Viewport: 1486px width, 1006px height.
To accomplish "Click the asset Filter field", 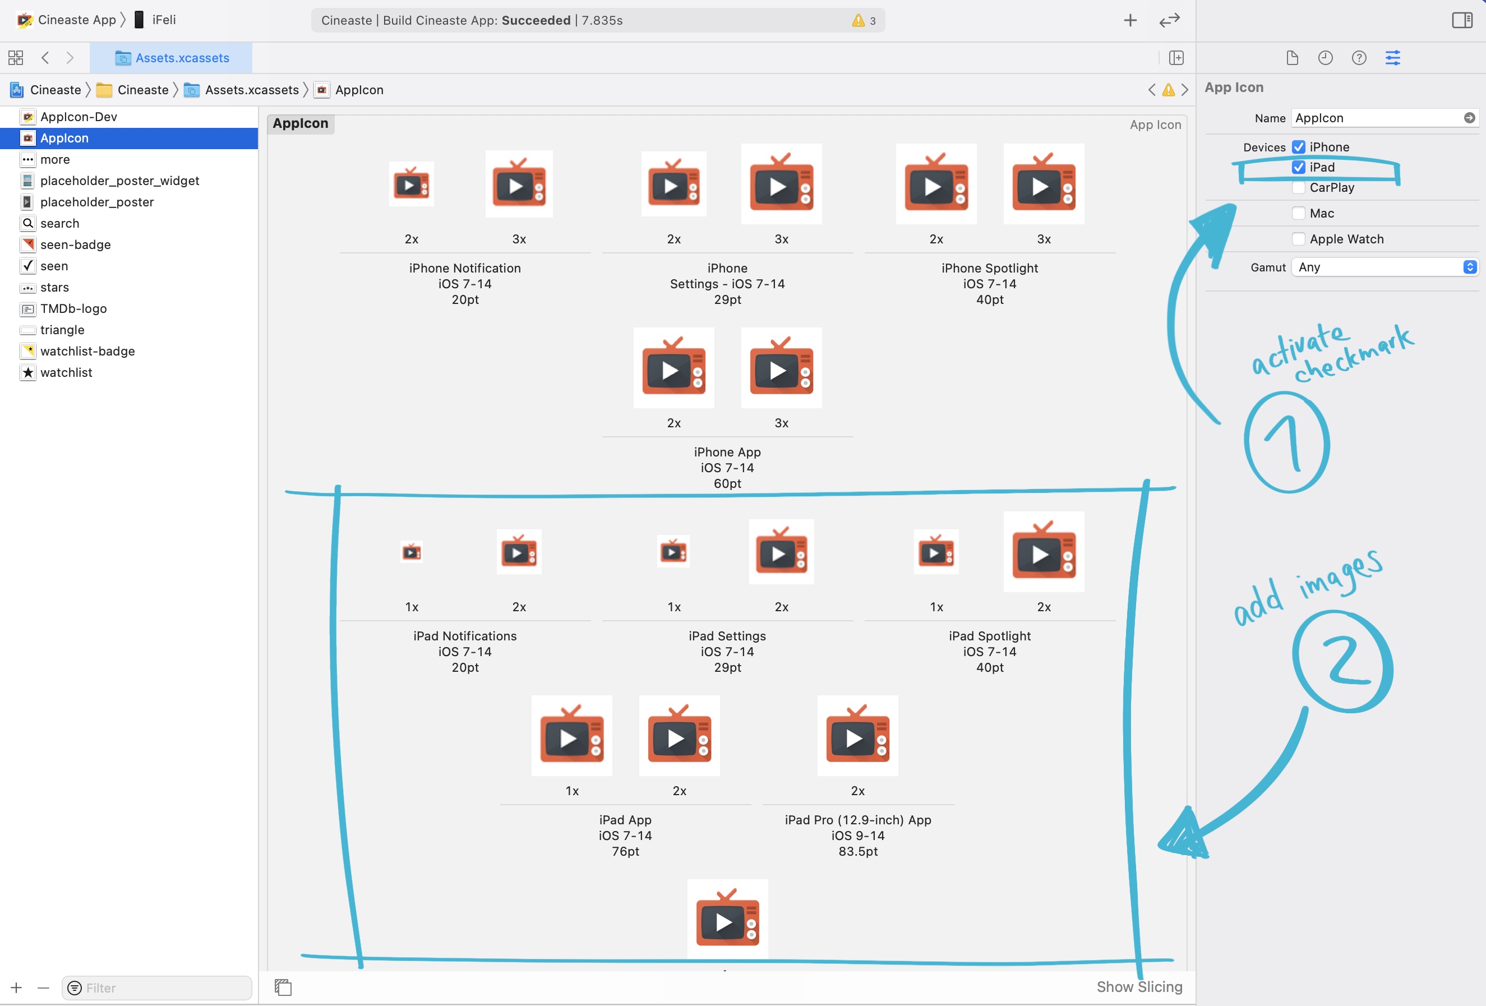I will click(156, 988).
